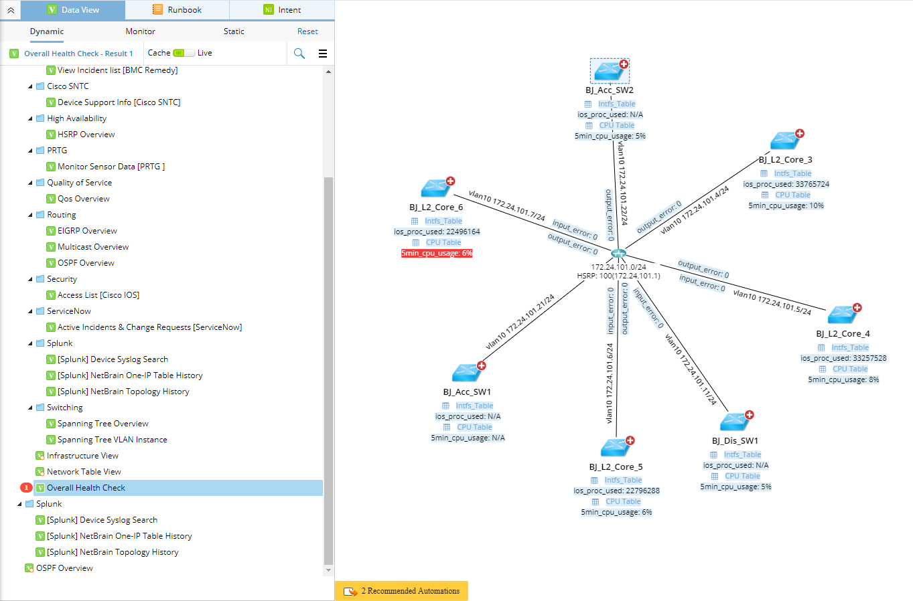The width and height of the screenshot is (913, 601).
Task: Switch to the Runbook tab
Action: click(178, 10)
